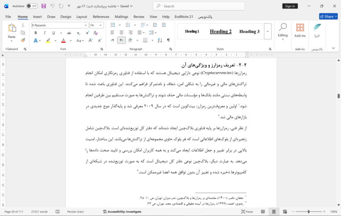Screen dimensions: 341x216
Task: Open Change Case Aa dropdown
Action: pos(80,41)
